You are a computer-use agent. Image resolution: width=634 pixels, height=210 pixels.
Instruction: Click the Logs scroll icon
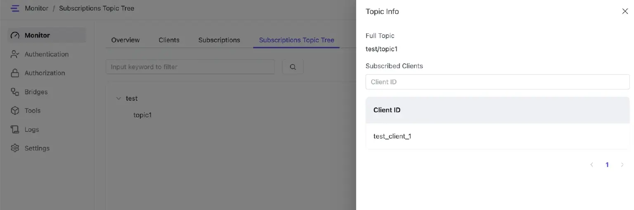[x=15, y=130]
